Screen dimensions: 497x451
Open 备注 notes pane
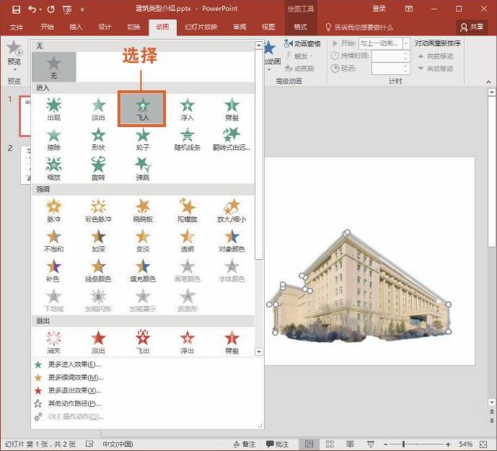pos(244,445)
